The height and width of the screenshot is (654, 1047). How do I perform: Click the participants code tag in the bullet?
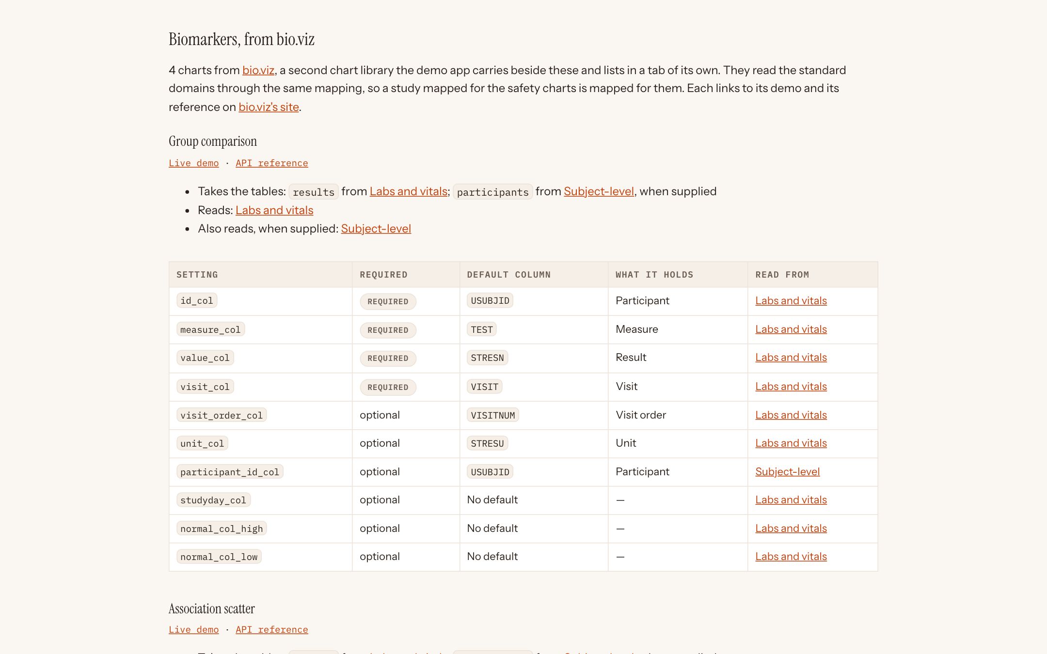[x=493, y=192]
